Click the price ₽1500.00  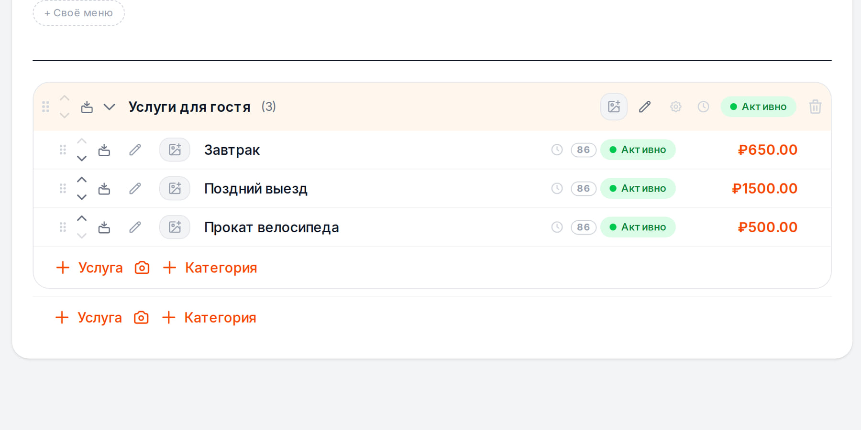click(x=764, y=189)
